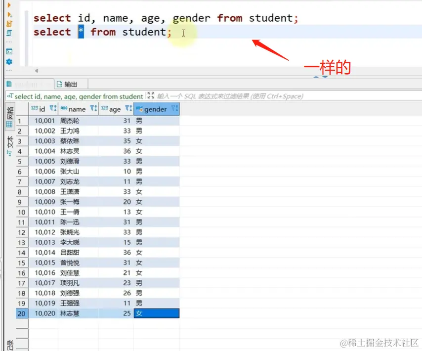Image resolution: width=422 pixels, height=351 pixels.
Task: Click the cell 王强强
Action: 78,304
